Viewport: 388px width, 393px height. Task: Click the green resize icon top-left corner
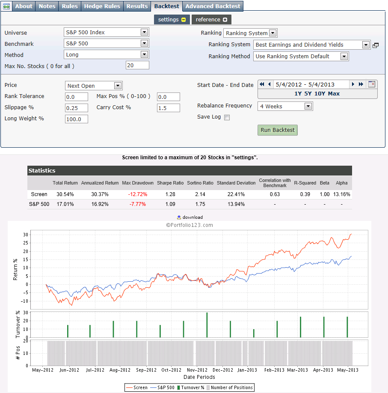click(6, 6)
